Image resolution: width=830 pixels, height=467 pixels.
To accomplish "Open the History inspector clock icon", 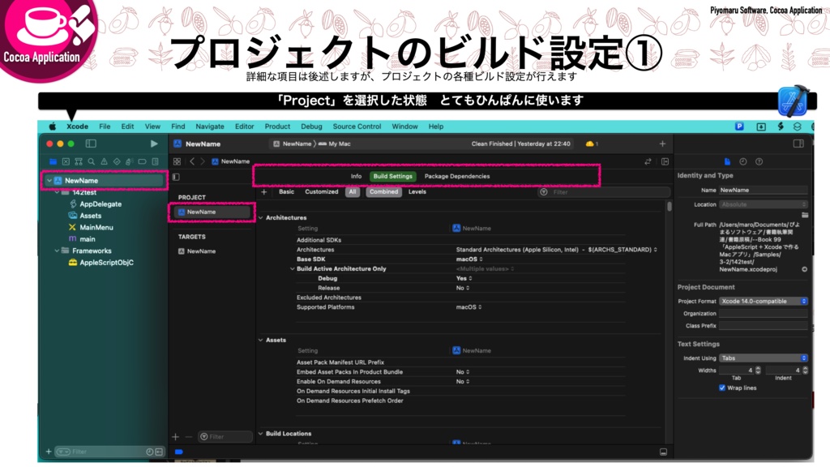I will click(x=743, y=161).
